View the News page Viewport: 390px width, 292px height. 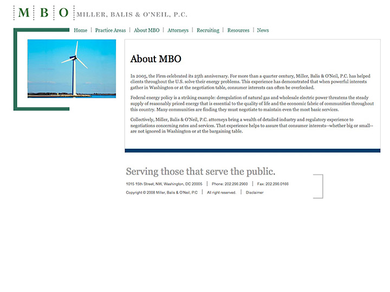click(x=263, y=30)
